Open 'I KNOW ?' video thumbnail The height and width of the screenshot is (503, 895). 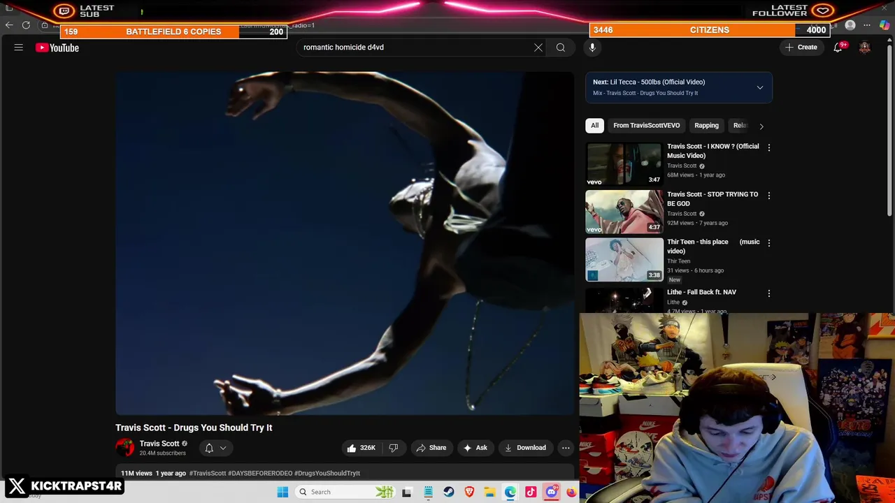(x=624, y=163)
